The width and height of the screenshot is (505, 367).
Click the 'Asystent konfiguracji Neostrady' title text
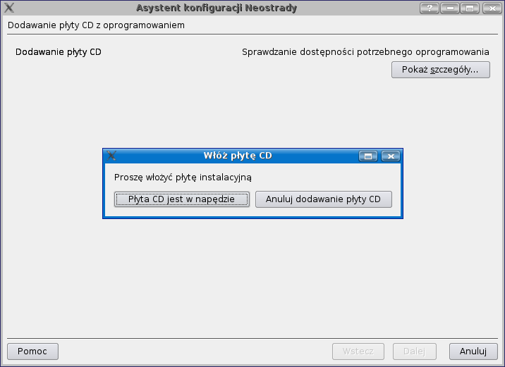pos(216,8)
